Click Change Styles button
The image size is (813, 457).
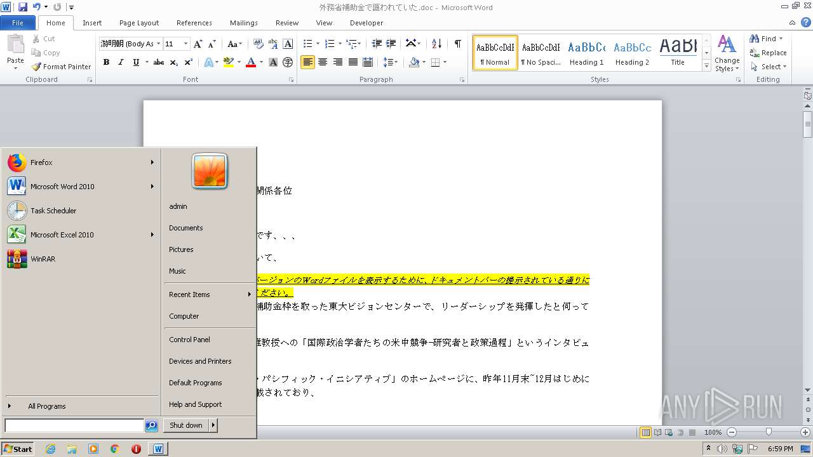(727, 53)
